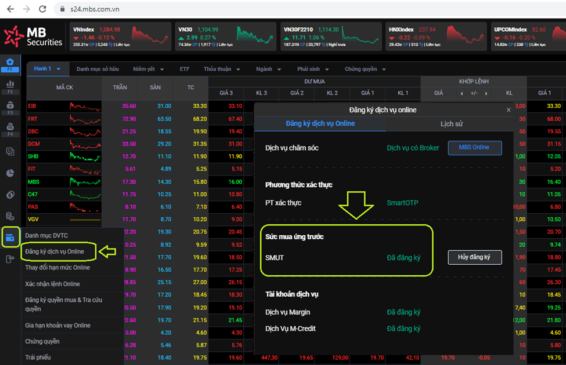
Task: Click the right arrow beside +/- column header
Action: click(486, 93)
